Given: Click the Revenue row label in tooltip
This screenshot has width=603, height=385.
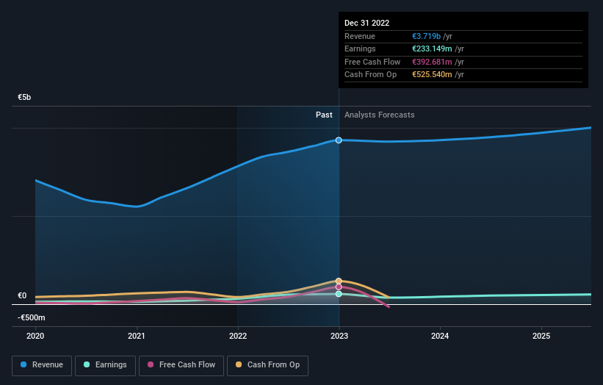Looking at the screenshot, I should (360, 36).
